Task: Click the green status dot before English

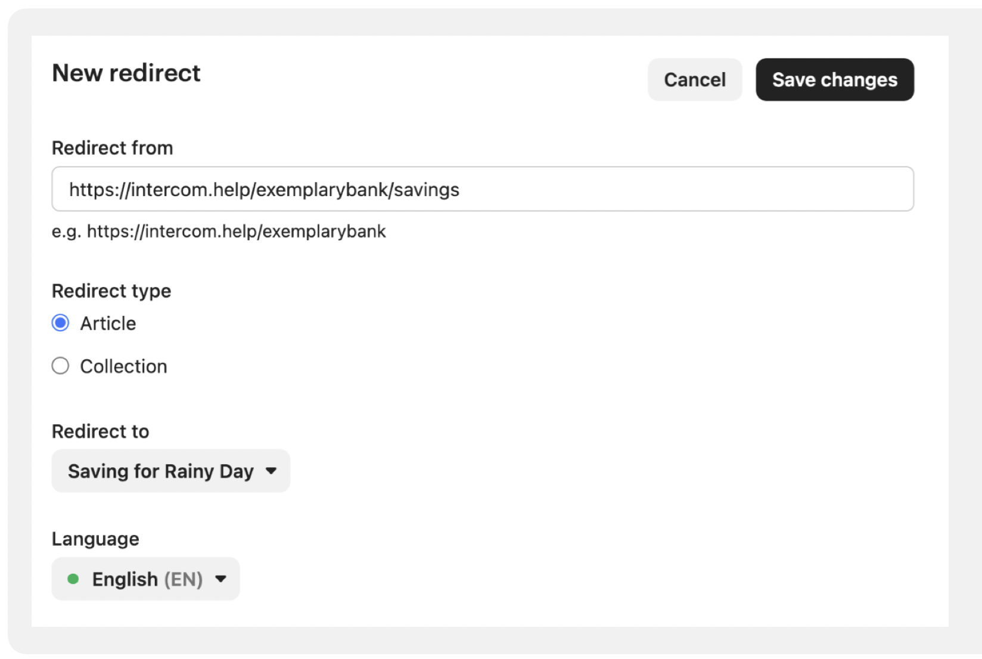Action: [x=73, y=579]
